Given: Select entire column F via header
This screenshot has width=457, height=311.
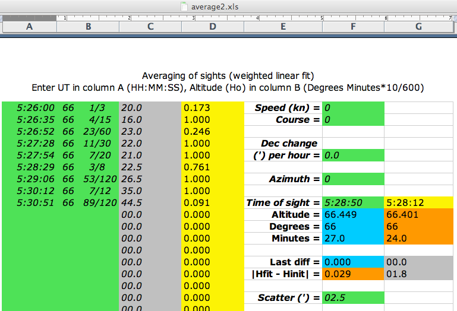Looking at the screenshot, I should (353, 27).
